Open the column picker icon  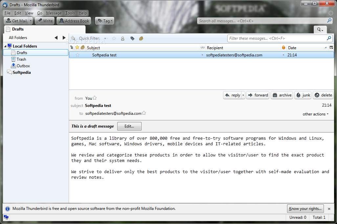(x=331, y=48)
